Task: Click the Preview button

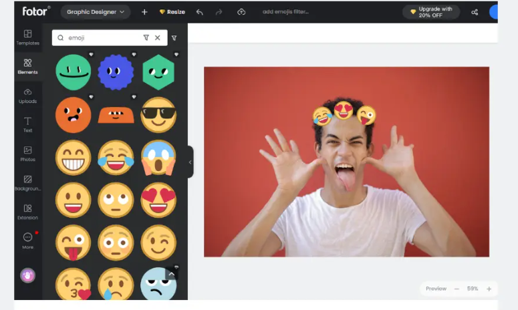Action: (x=436, y=289)
